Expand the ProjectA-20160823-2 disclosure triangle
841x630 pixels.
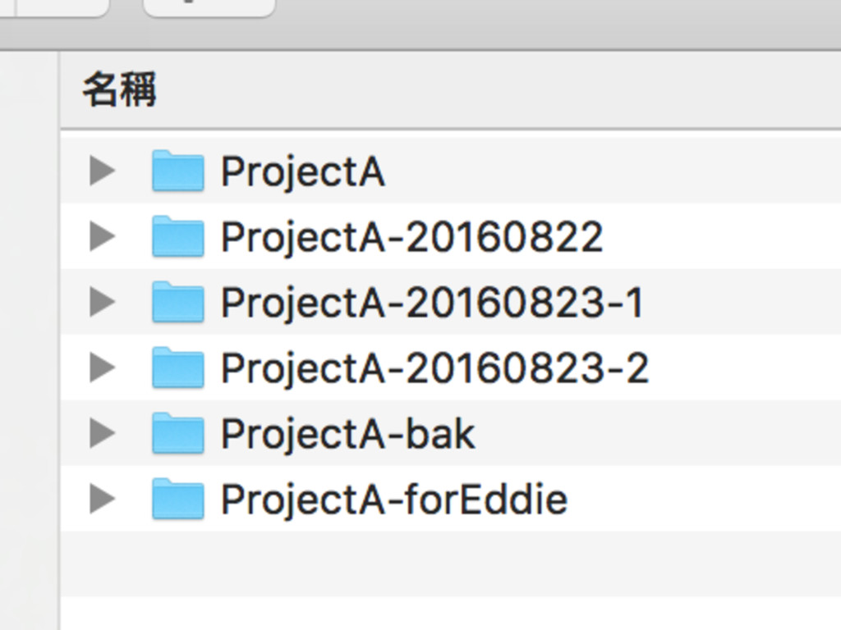coord(102,368)
